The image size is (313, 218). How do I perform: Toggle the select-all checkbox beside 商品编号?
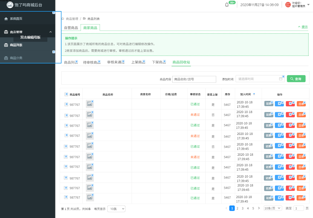66,94
